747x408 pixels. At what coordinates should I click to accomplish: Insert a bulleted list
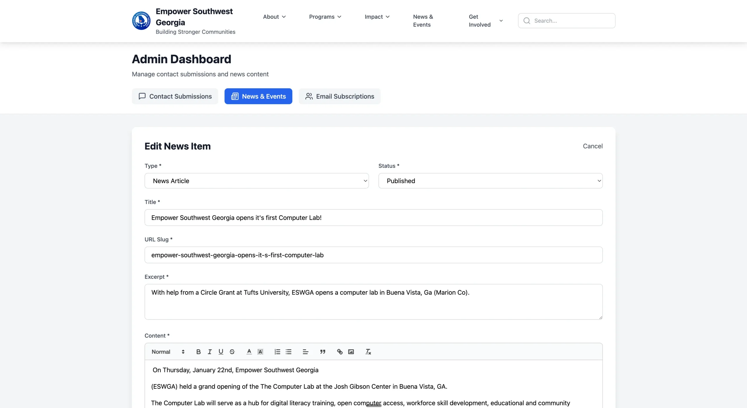pyautogui.click(x=289, y=352)
